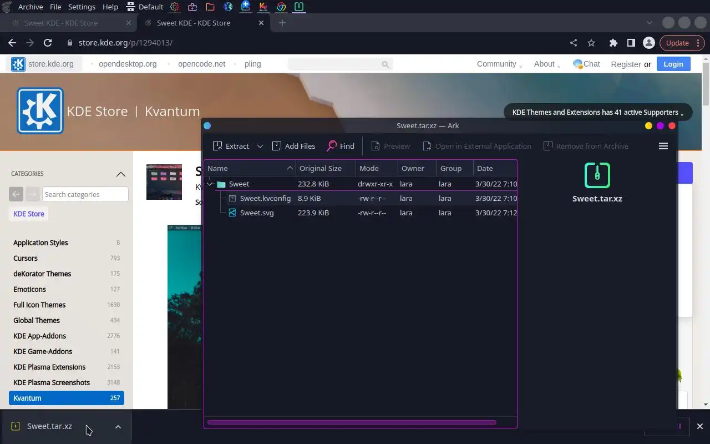The image size is (710, 444).
Task: Click the horizontal scrollbar in Ark file list
Action: 352,422
